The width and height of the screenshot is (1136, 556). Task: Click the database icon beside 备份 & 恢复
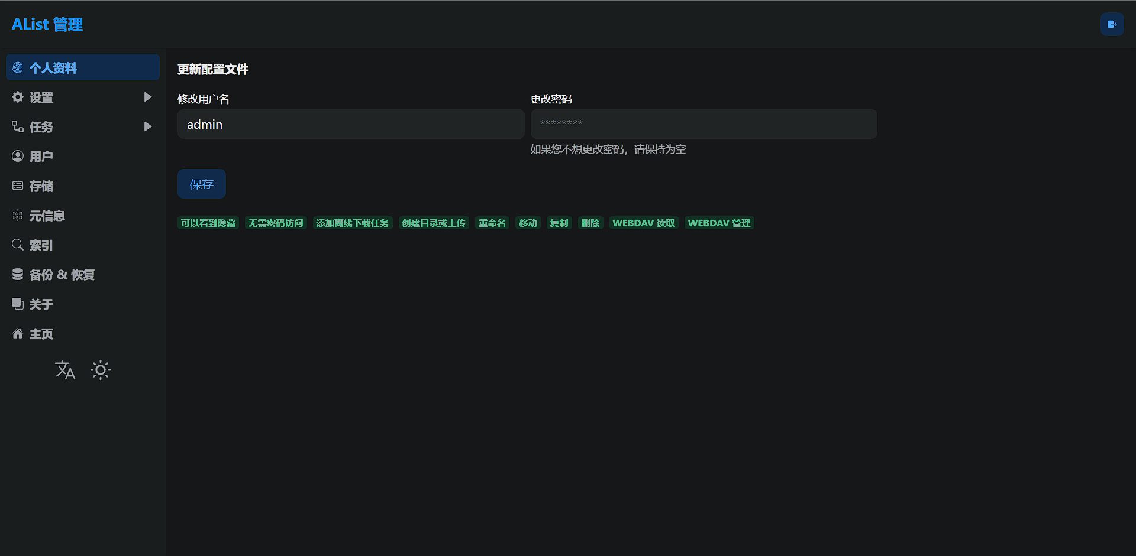(18, 275)
